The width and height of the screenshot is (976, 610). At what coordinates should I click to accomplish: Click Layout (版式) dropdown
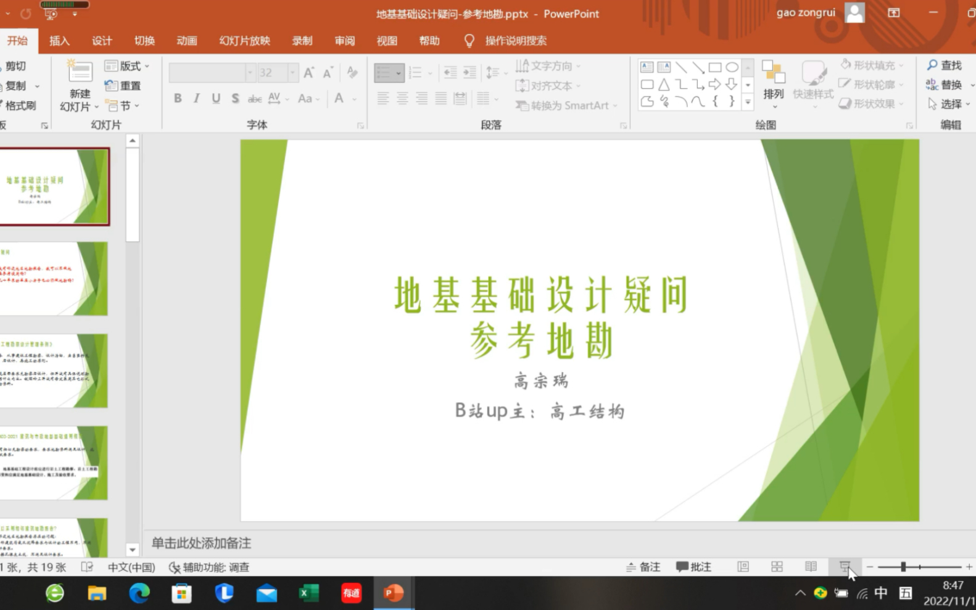coord(127,66)
